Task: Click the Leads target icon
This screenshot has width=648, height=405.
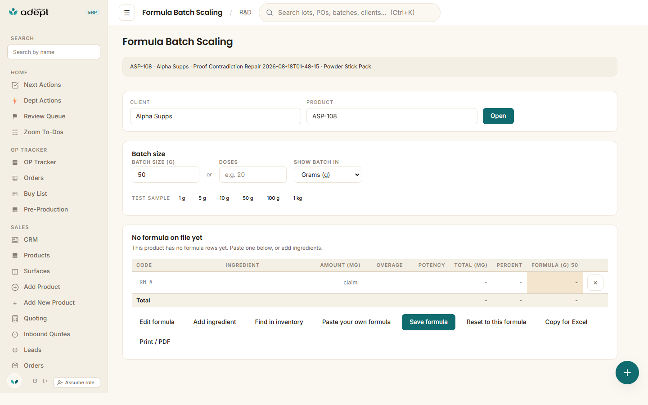Action: click(x=15, y=350)
